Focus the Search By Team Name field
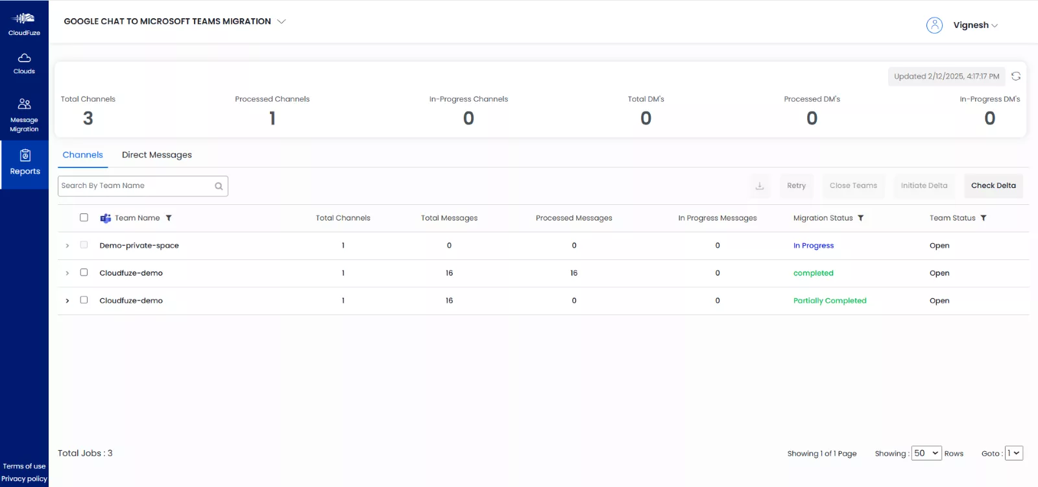 (143, 186)
